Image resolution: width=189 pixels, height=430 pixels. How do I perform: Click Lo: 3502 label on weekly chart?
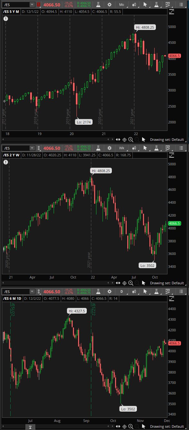point(148,266)
